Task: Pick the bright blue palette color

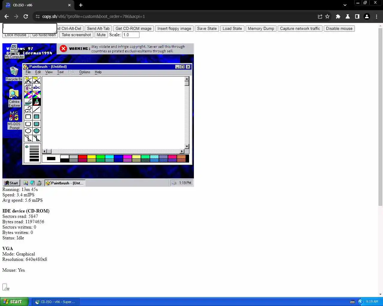Action: pos(118,157)
